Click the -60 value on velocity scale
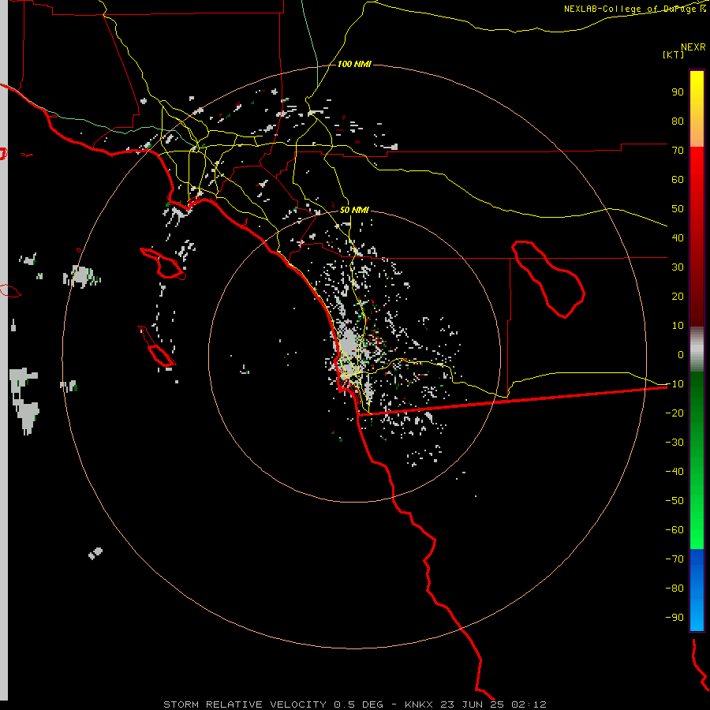Viewport: 710px width, 710px height. tap(674, 530)
